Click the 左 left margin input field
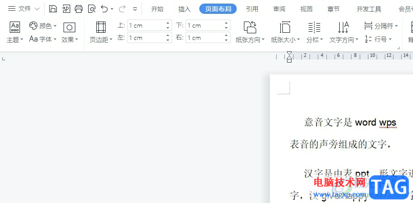The image size is (413, 203). click(150, 38)
